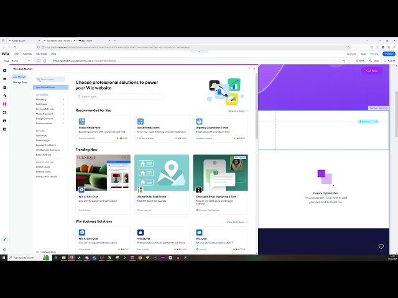
Task: Open the Help menu
Action: point(53,54)
